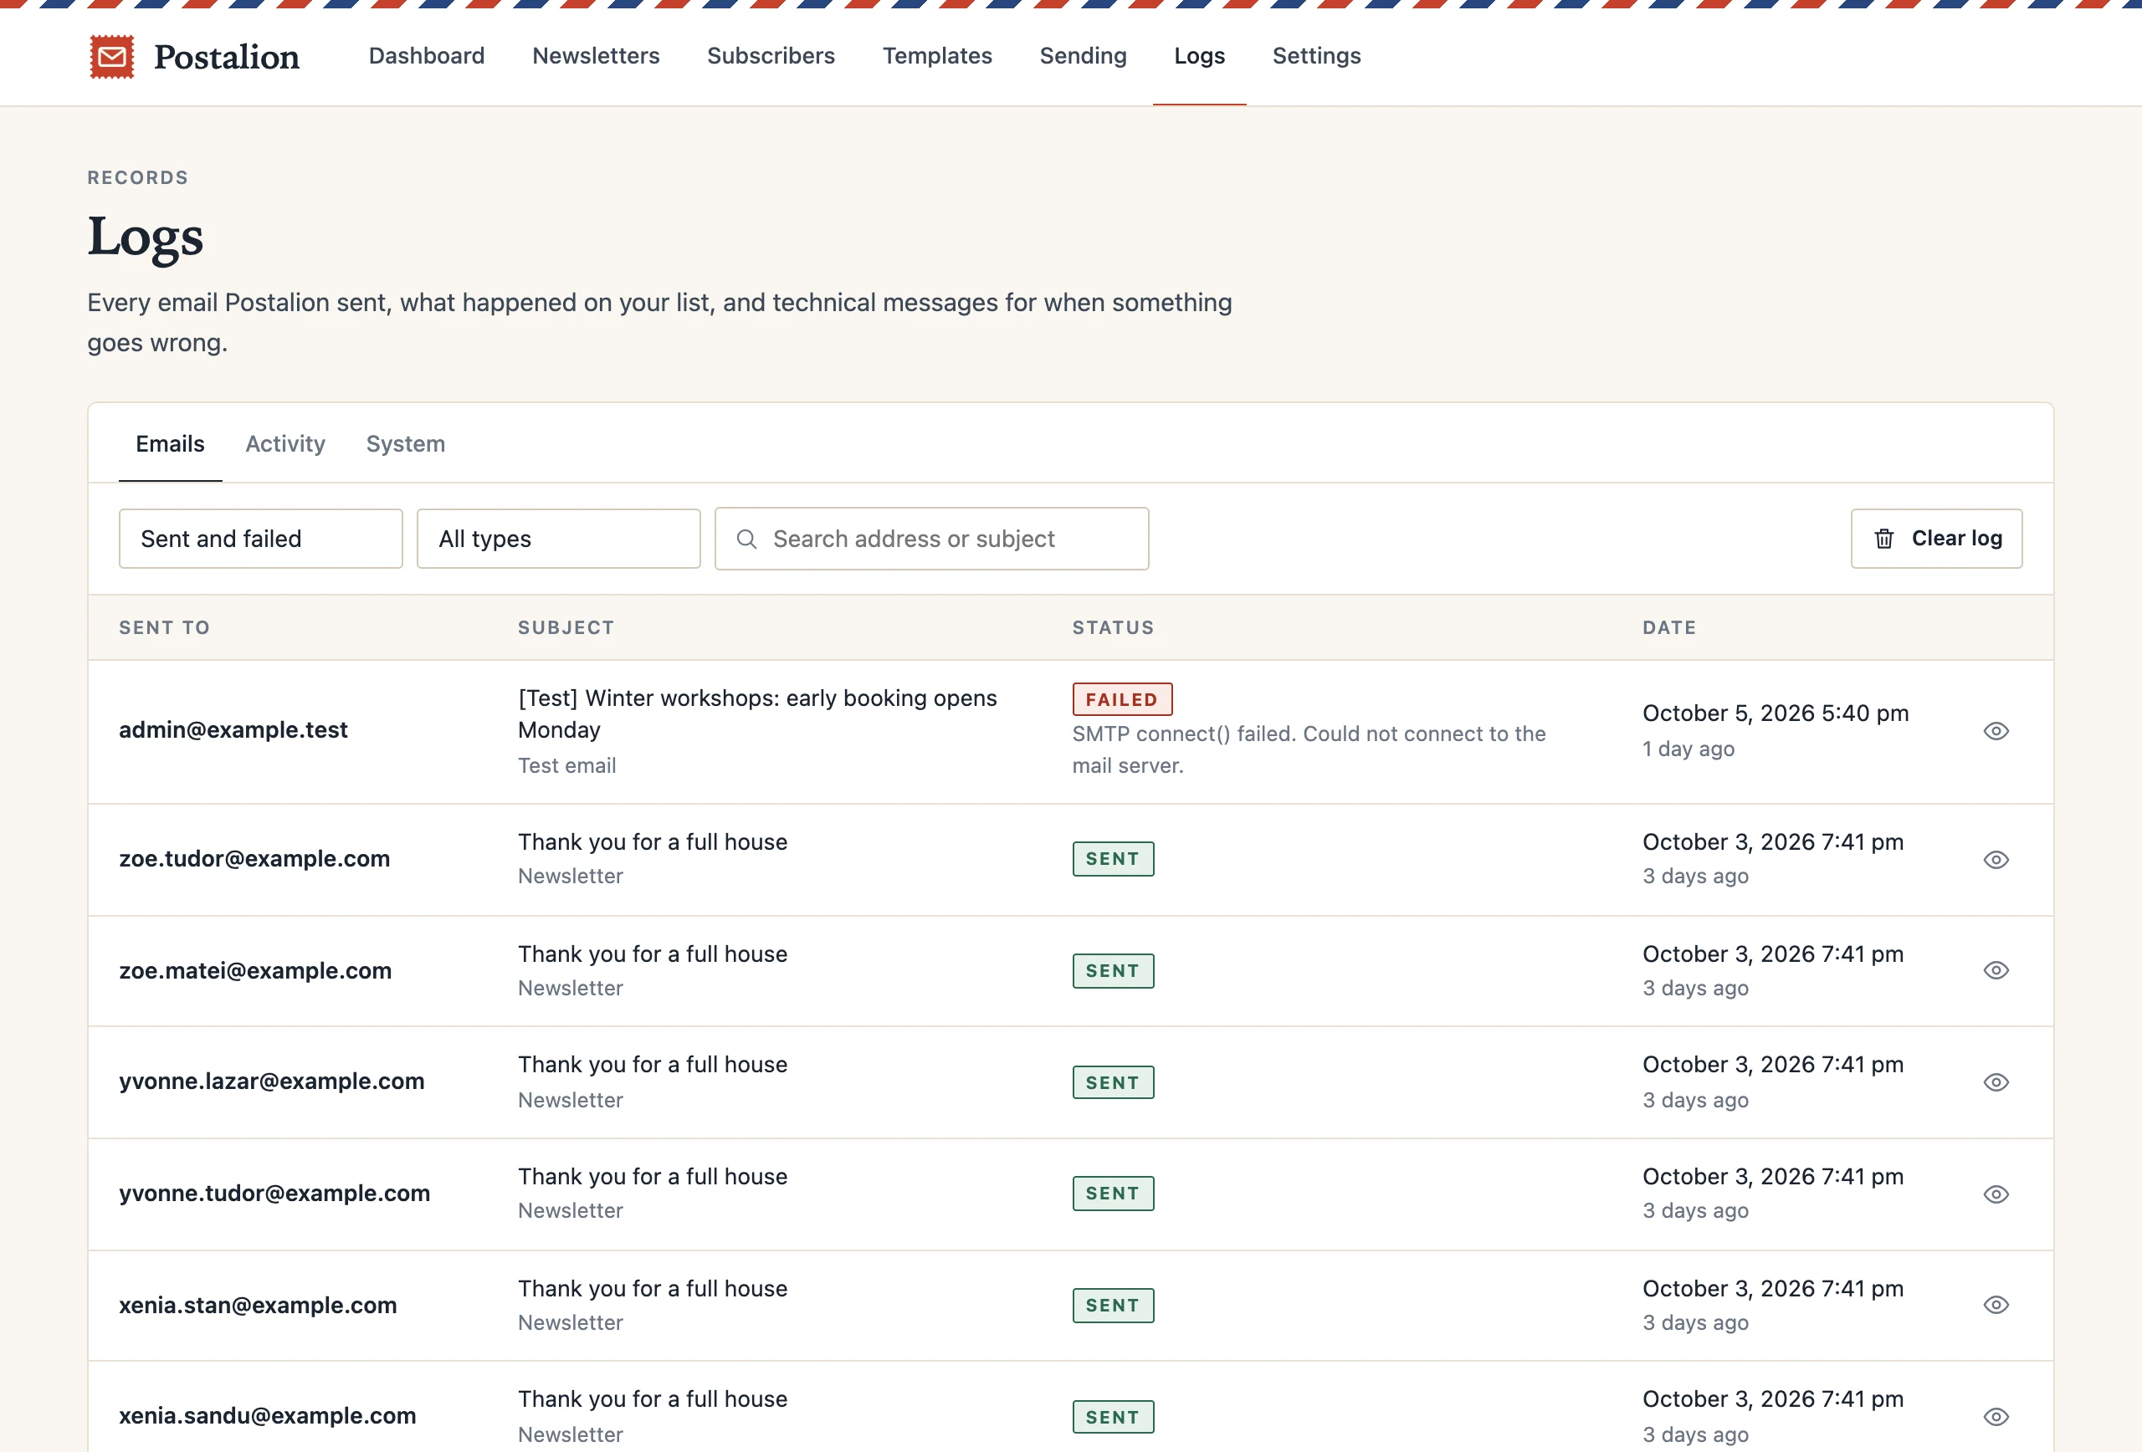Select the zoe.matei@example.com address
This screenshot has height=1452, width=2142.
(255, 970)
